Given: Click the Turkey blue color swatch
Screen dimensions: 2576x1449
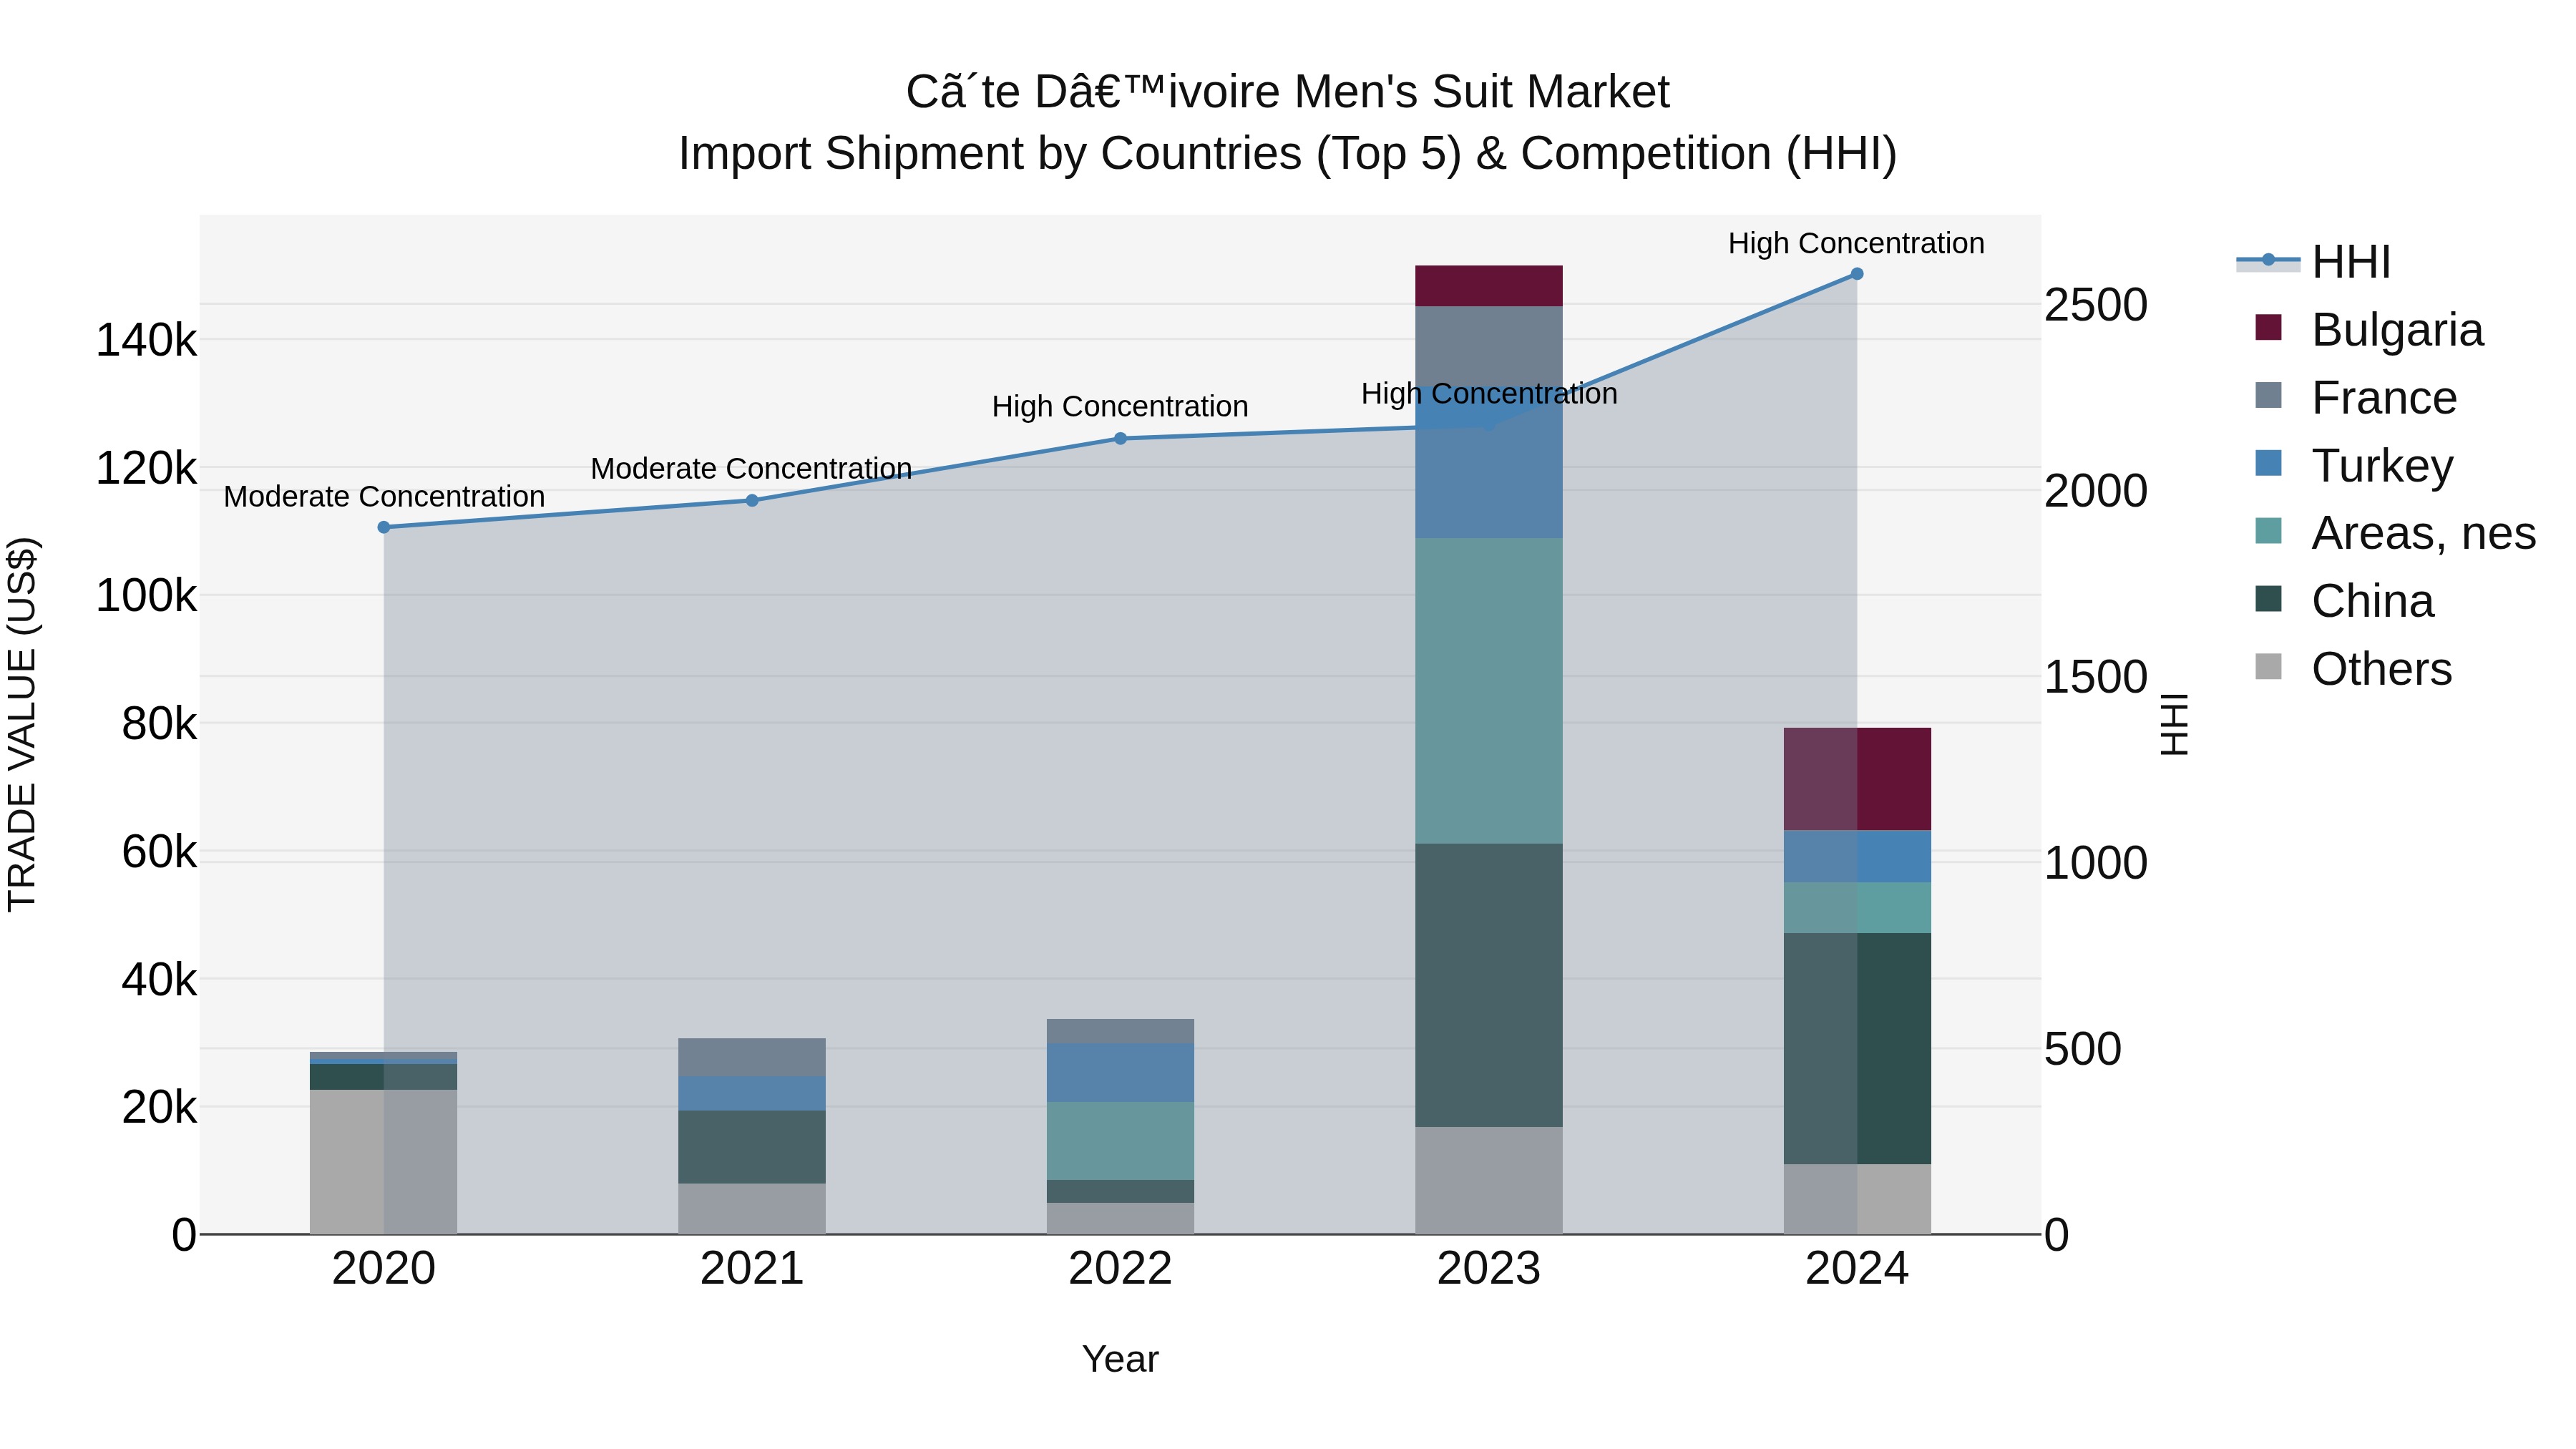Looking at the screenshot, I should click(2269, 463).
